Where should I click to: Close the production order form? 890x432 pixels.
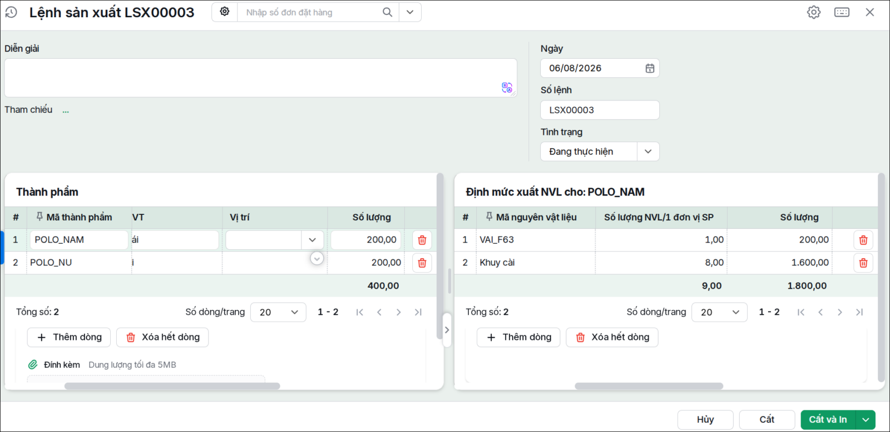(870, 12)
